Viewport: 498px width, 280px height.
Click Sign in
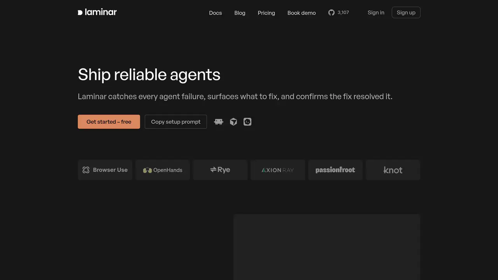376,12
